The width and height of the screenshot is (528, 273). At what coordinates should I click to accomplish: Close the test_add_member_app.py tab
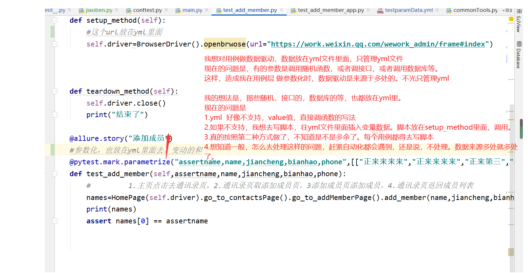(x=368, y=10)
